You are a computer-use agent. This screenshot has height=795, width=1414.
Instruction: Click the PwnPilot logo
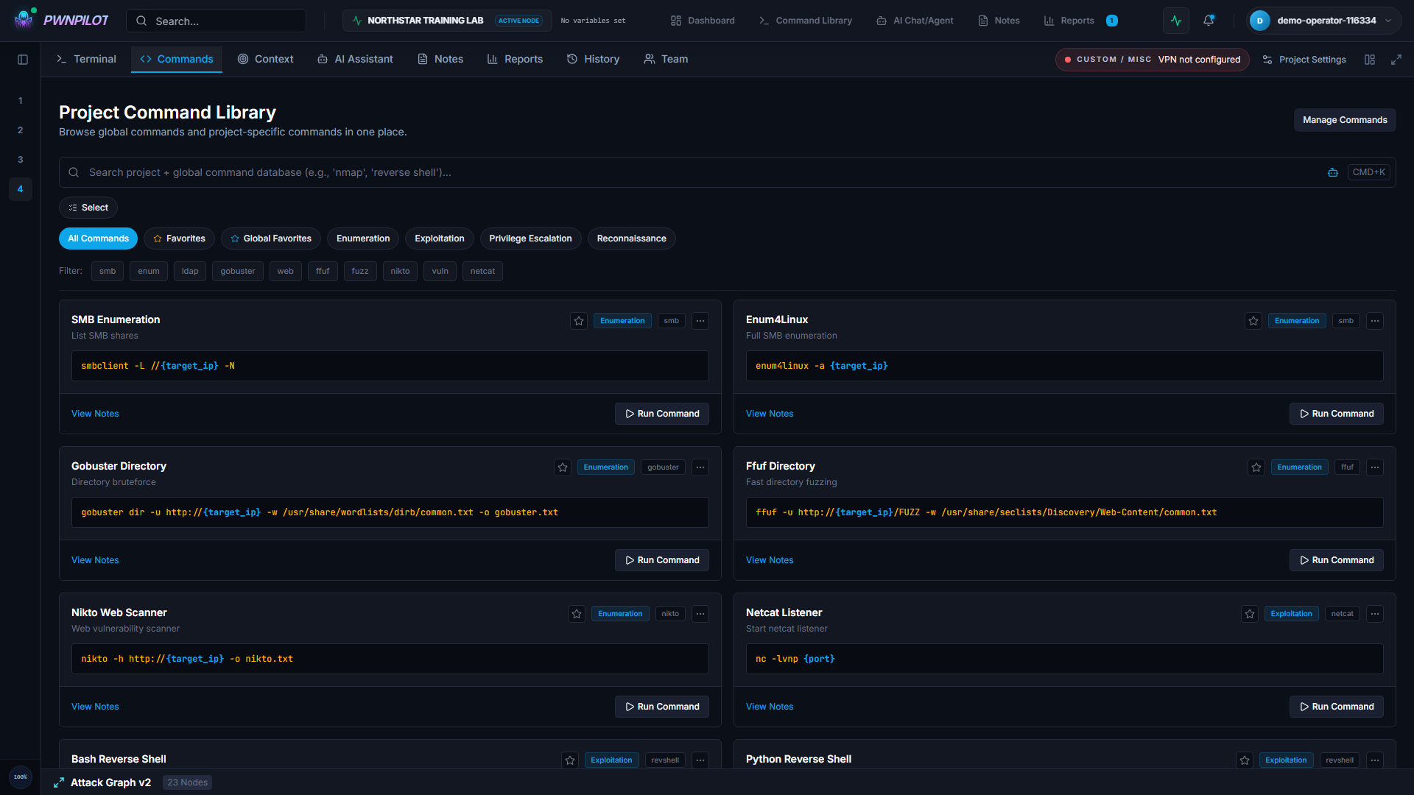tap(61, 20)
